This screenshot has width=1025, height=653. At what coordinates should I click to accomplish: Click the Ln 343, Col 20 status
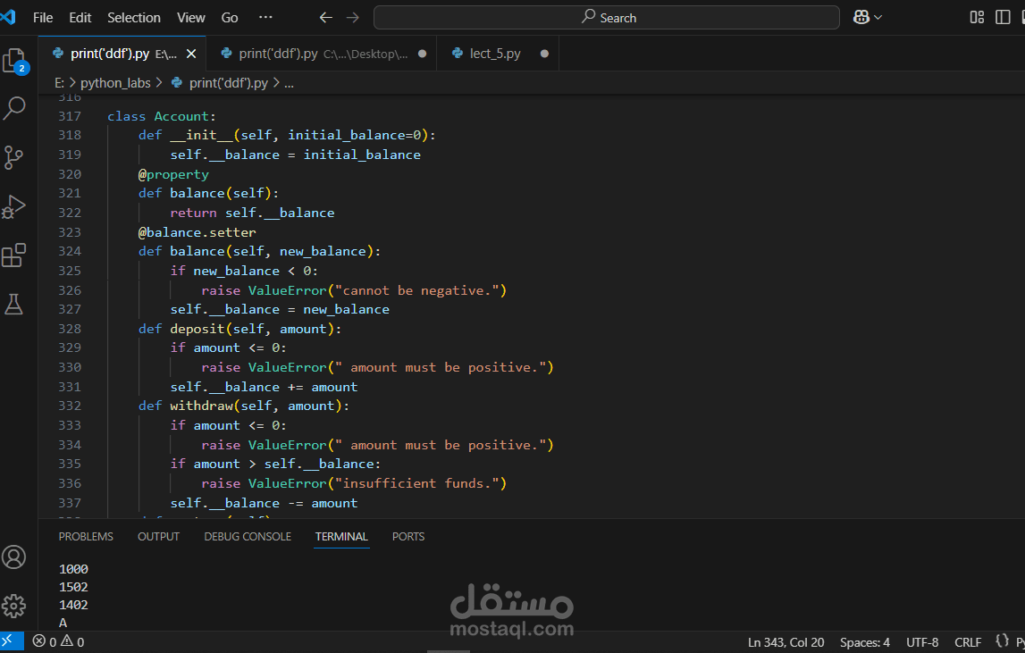(x=786, y=642)
